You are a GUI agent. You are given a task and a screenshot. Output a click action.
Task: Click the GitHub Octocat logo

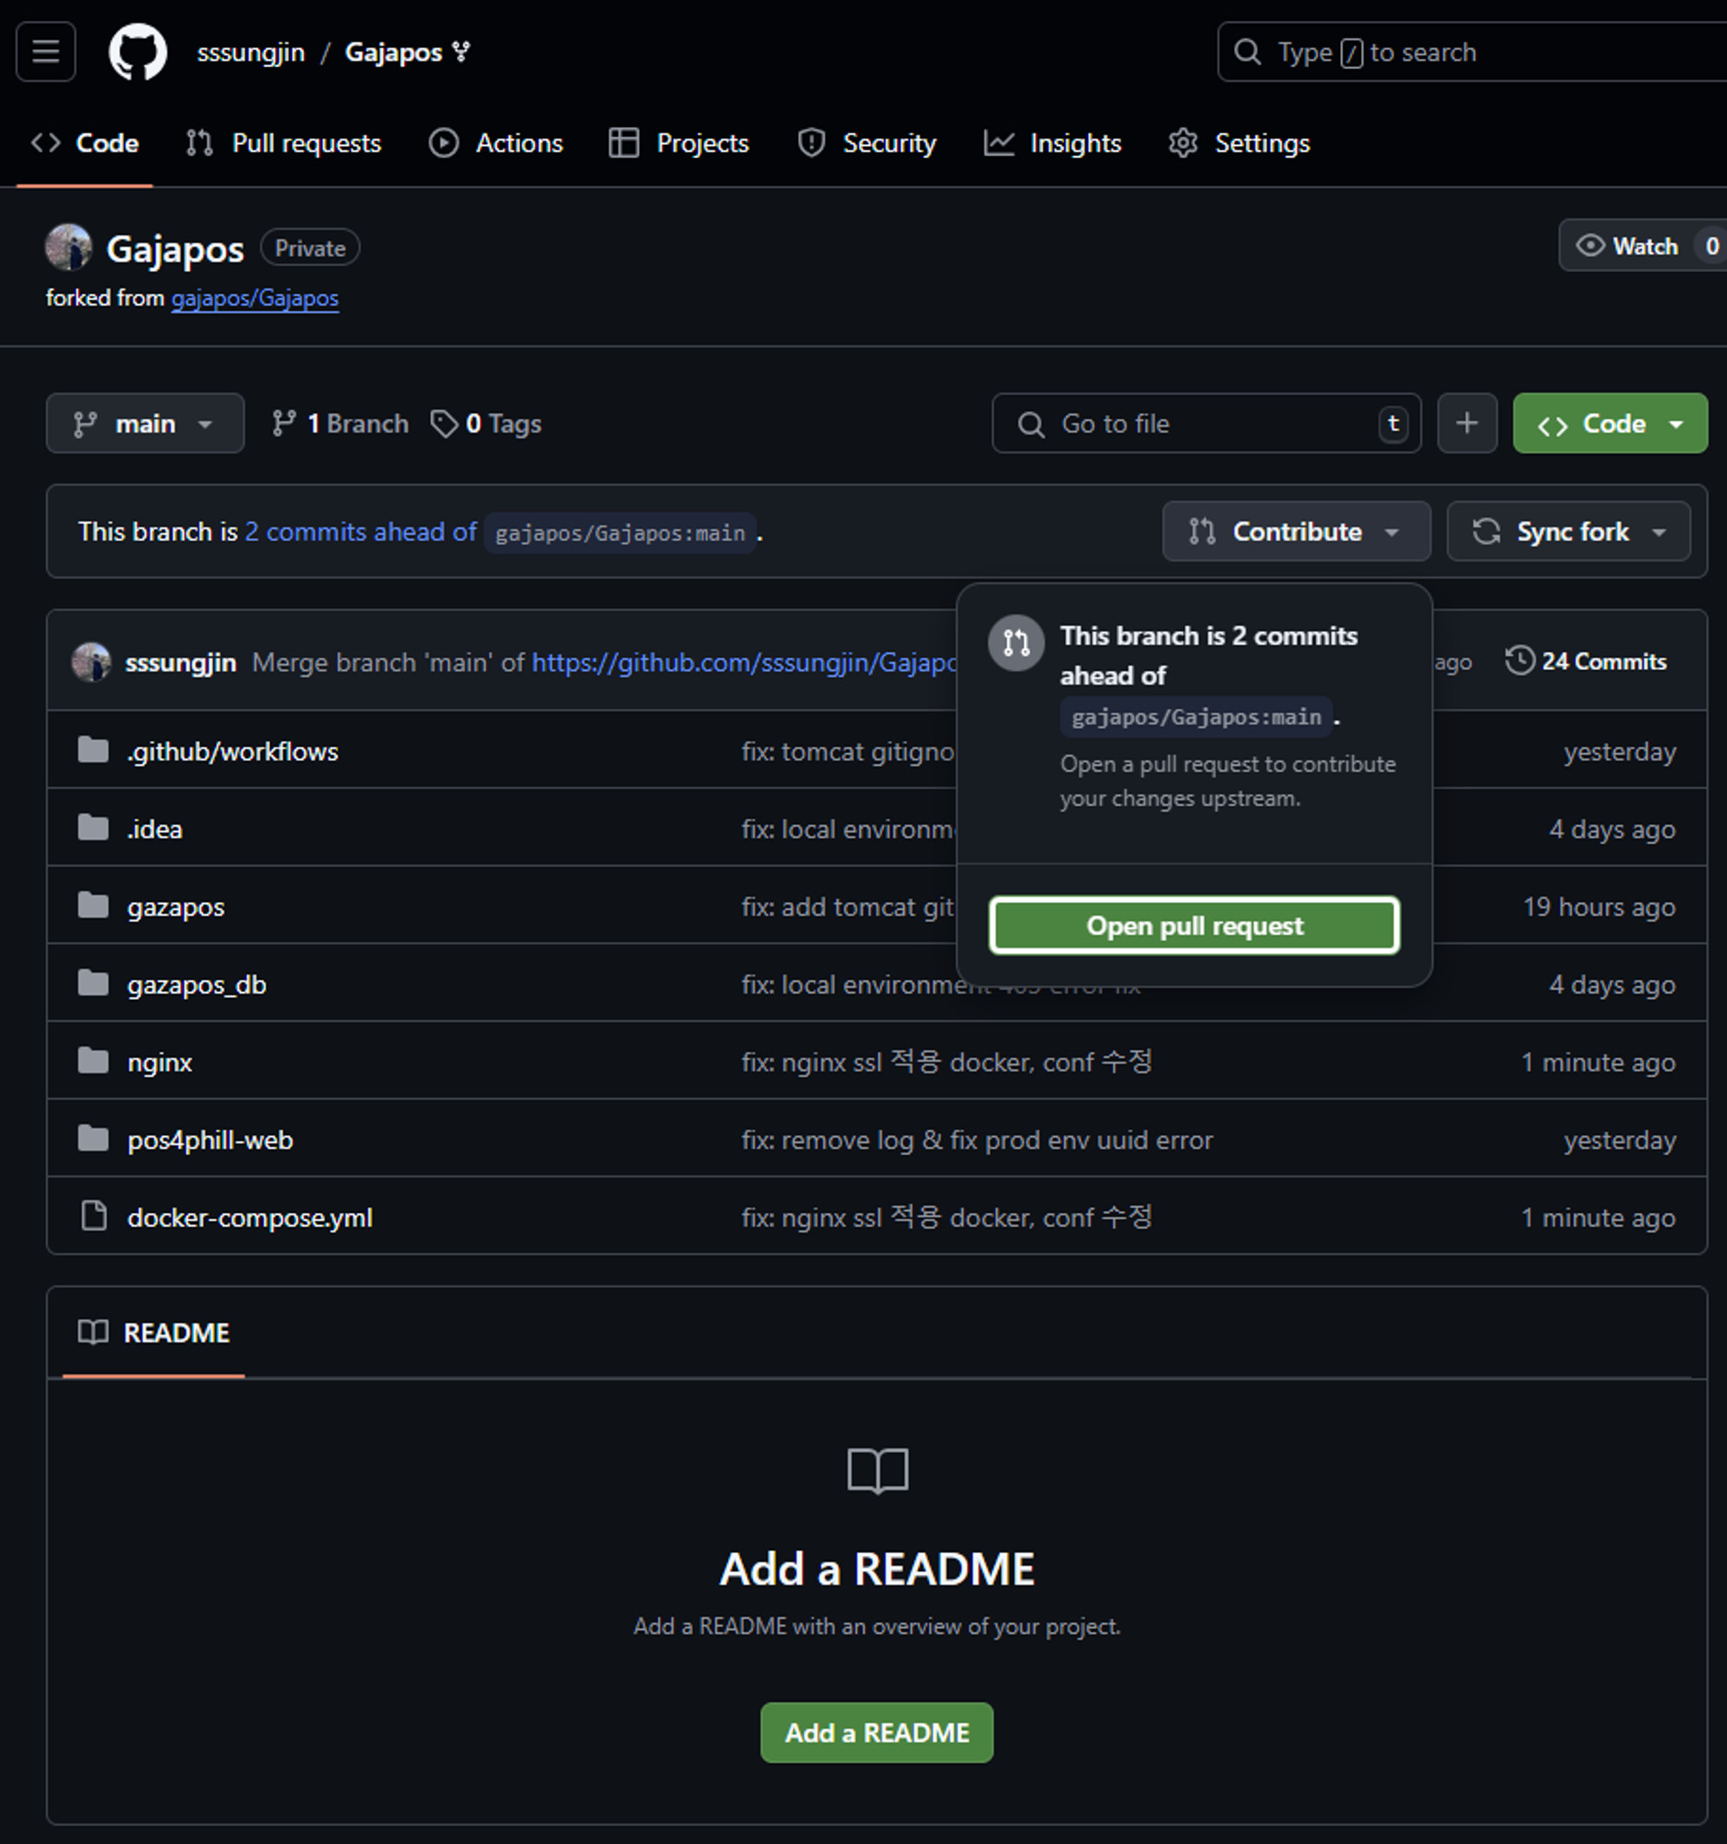(137, 52)
